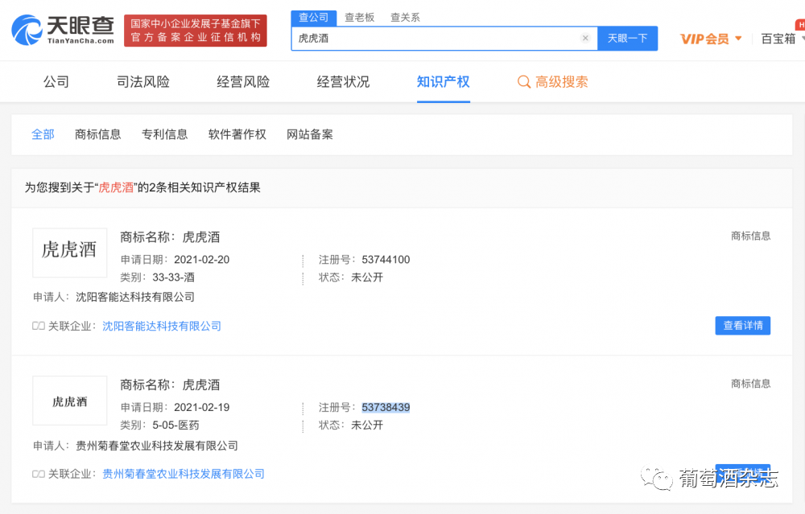Clear the search box with the X icon
Screen dimensions: 805x514
pos(584,38)
